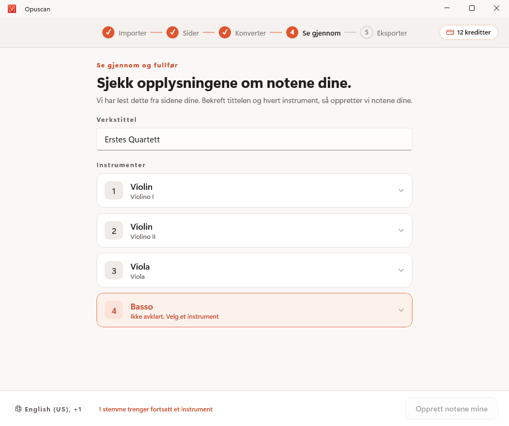Return to the Sider step
509x426 pixels.
tap(182, 33)
